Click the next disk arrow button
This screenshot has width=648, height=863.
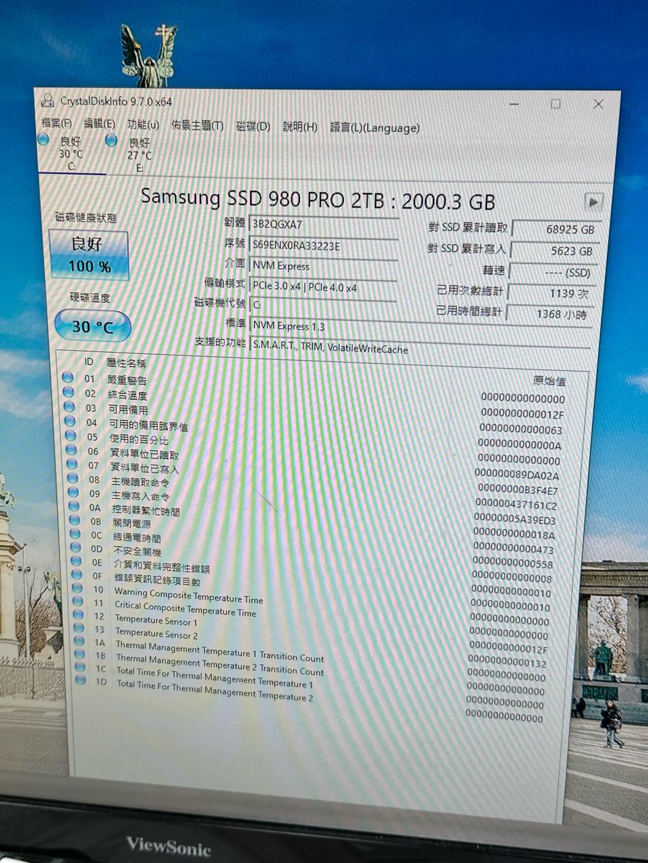point(593,202)
